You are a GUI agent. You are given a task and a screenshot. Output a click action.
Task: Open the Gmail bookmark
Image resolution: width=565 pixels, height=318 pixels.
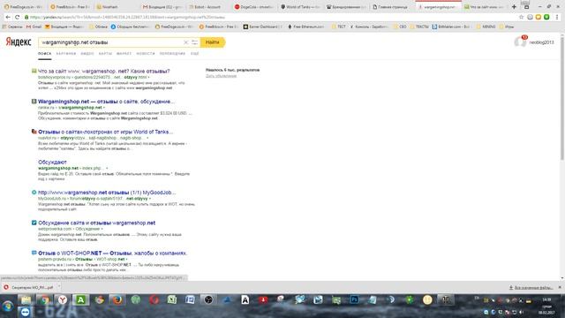34,26
